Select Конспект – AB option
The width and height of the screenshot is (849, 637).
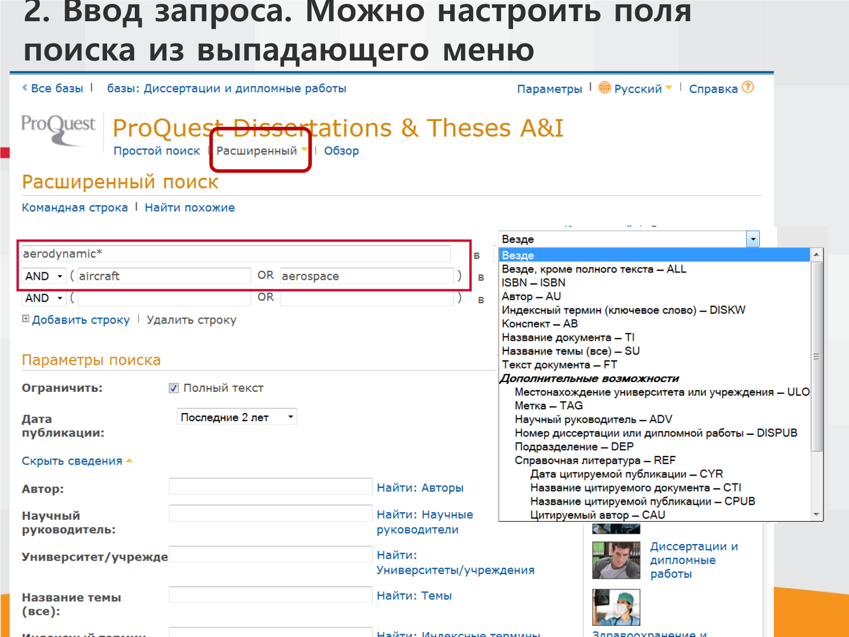pos(540,324)
